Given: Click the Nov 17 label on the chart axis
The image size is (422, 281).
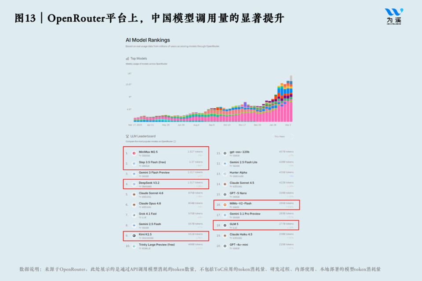Looking at the screenshot, I should click(242, 125).
